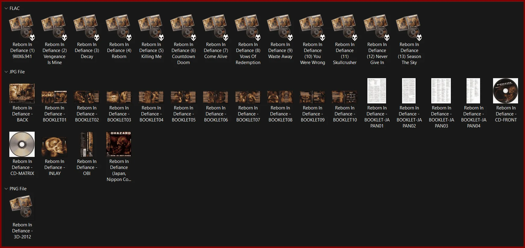Image resolution: width=525 pixels, height=248 pixels.
Task: Click file name 'Reborn In Defiance - BACK'
Action: [22, 114]
